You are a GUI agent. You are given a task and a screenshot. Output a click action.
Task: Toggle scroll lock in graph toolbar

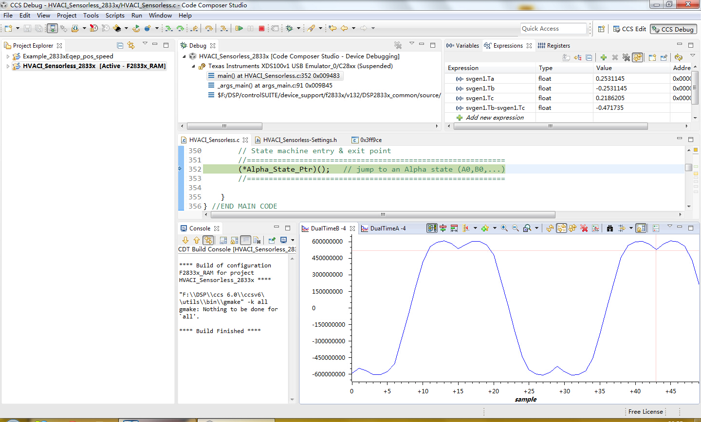[641, 229]
